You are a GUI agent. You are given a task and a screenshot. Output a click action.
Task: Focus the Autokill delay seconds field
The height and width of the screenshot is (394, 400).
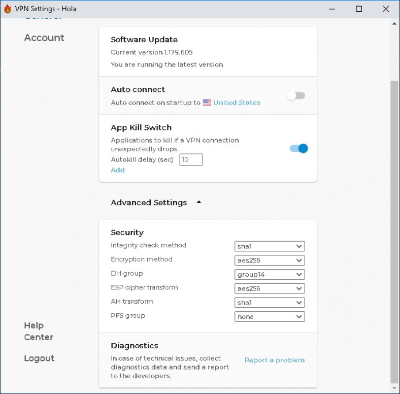coord(191,160)
